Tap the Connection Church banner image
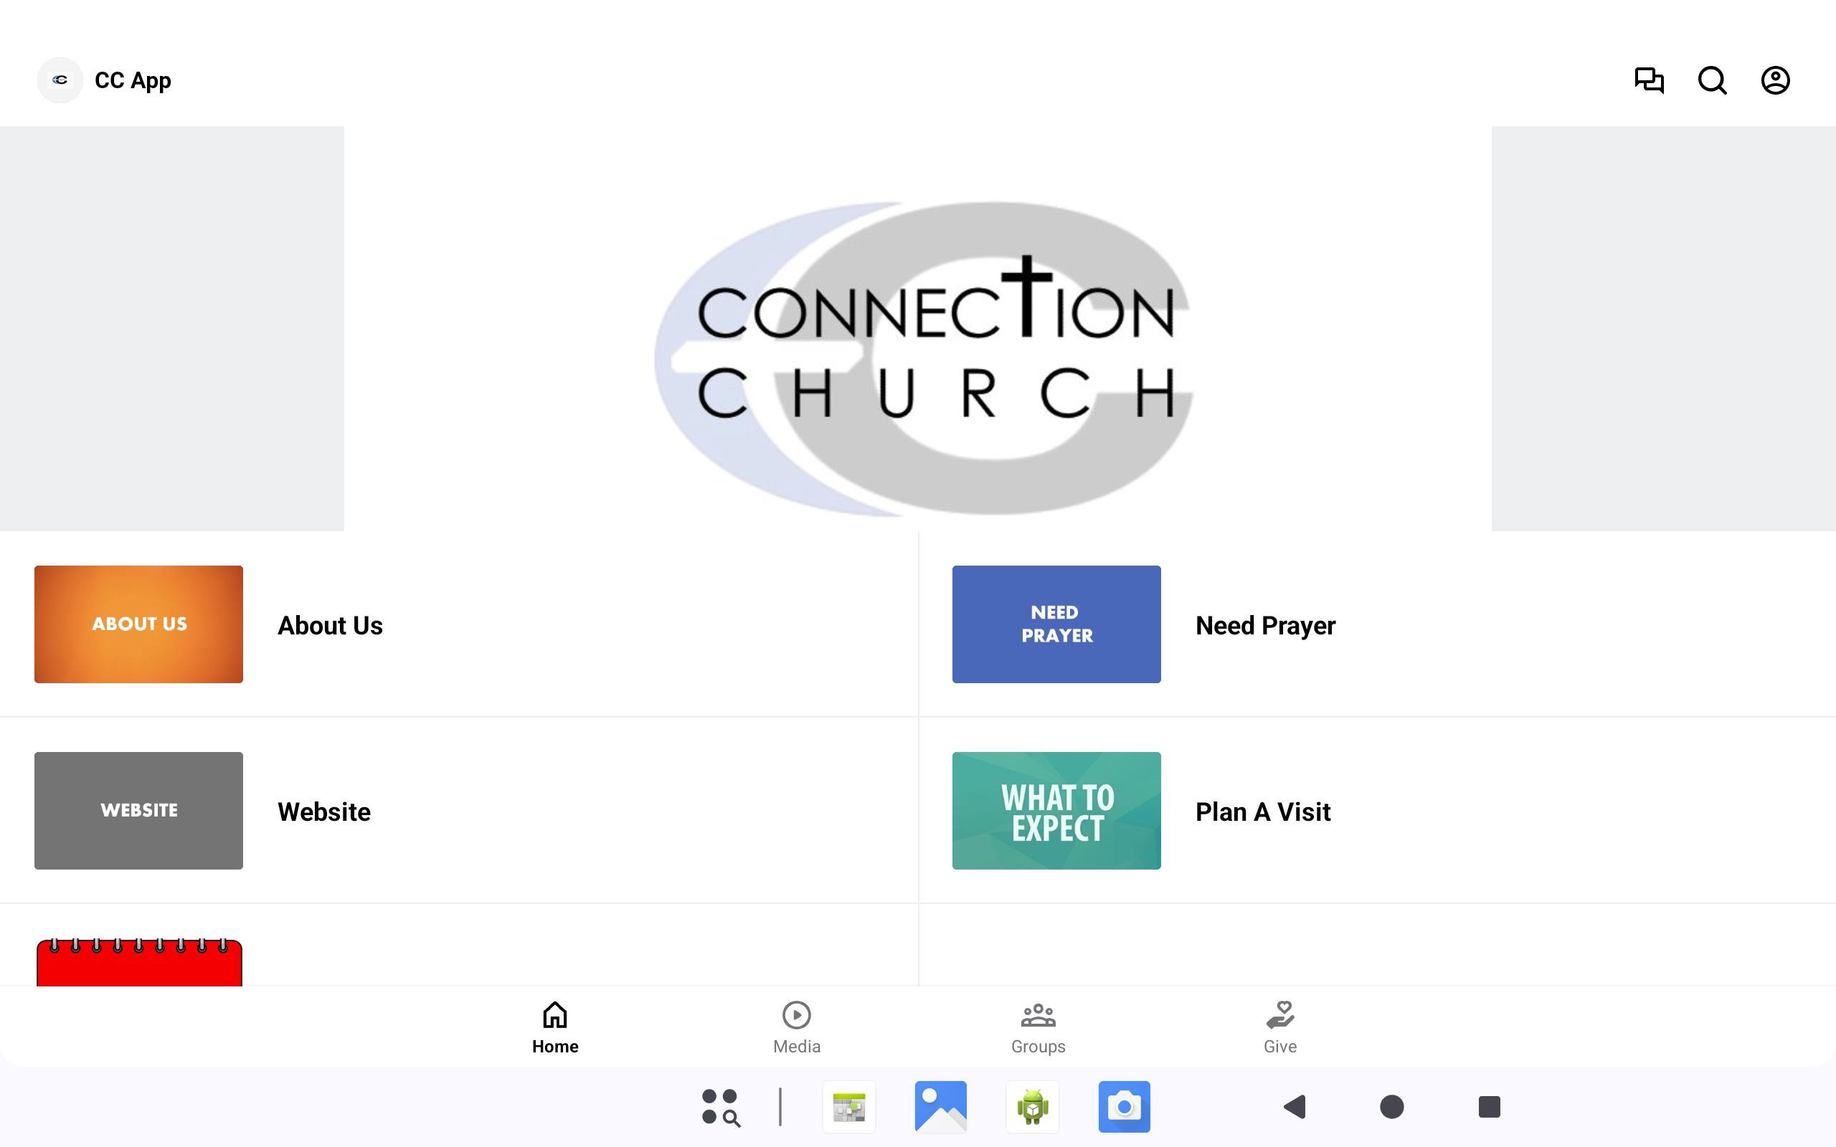Screen dimensions: 1836x1147 [x=917, y=328]
